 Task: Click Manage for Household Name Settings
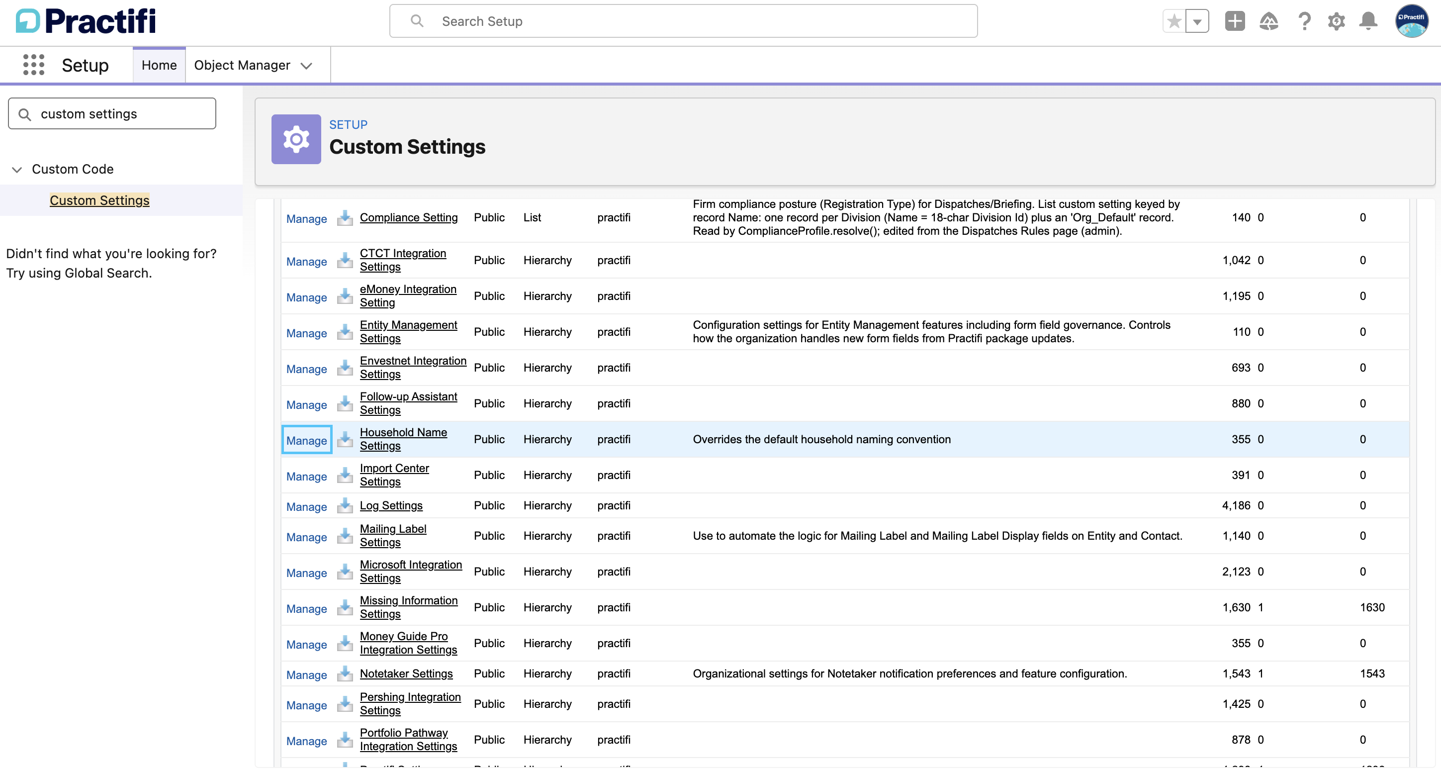tap(306, 440)
